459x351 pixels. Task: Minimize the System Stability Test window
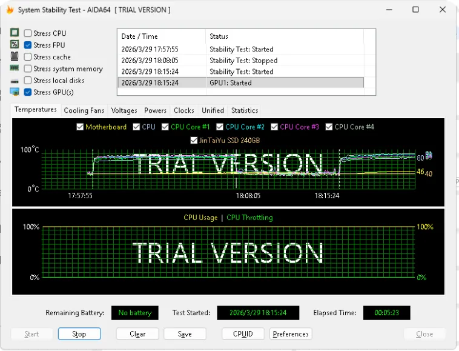[389, 10]
